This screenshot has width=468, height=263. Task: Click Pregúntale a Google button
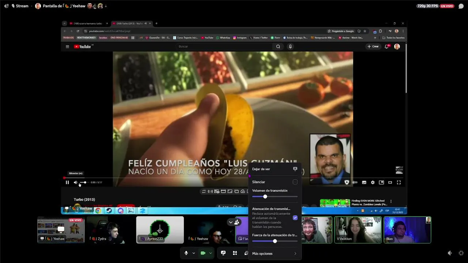point(341,31)
